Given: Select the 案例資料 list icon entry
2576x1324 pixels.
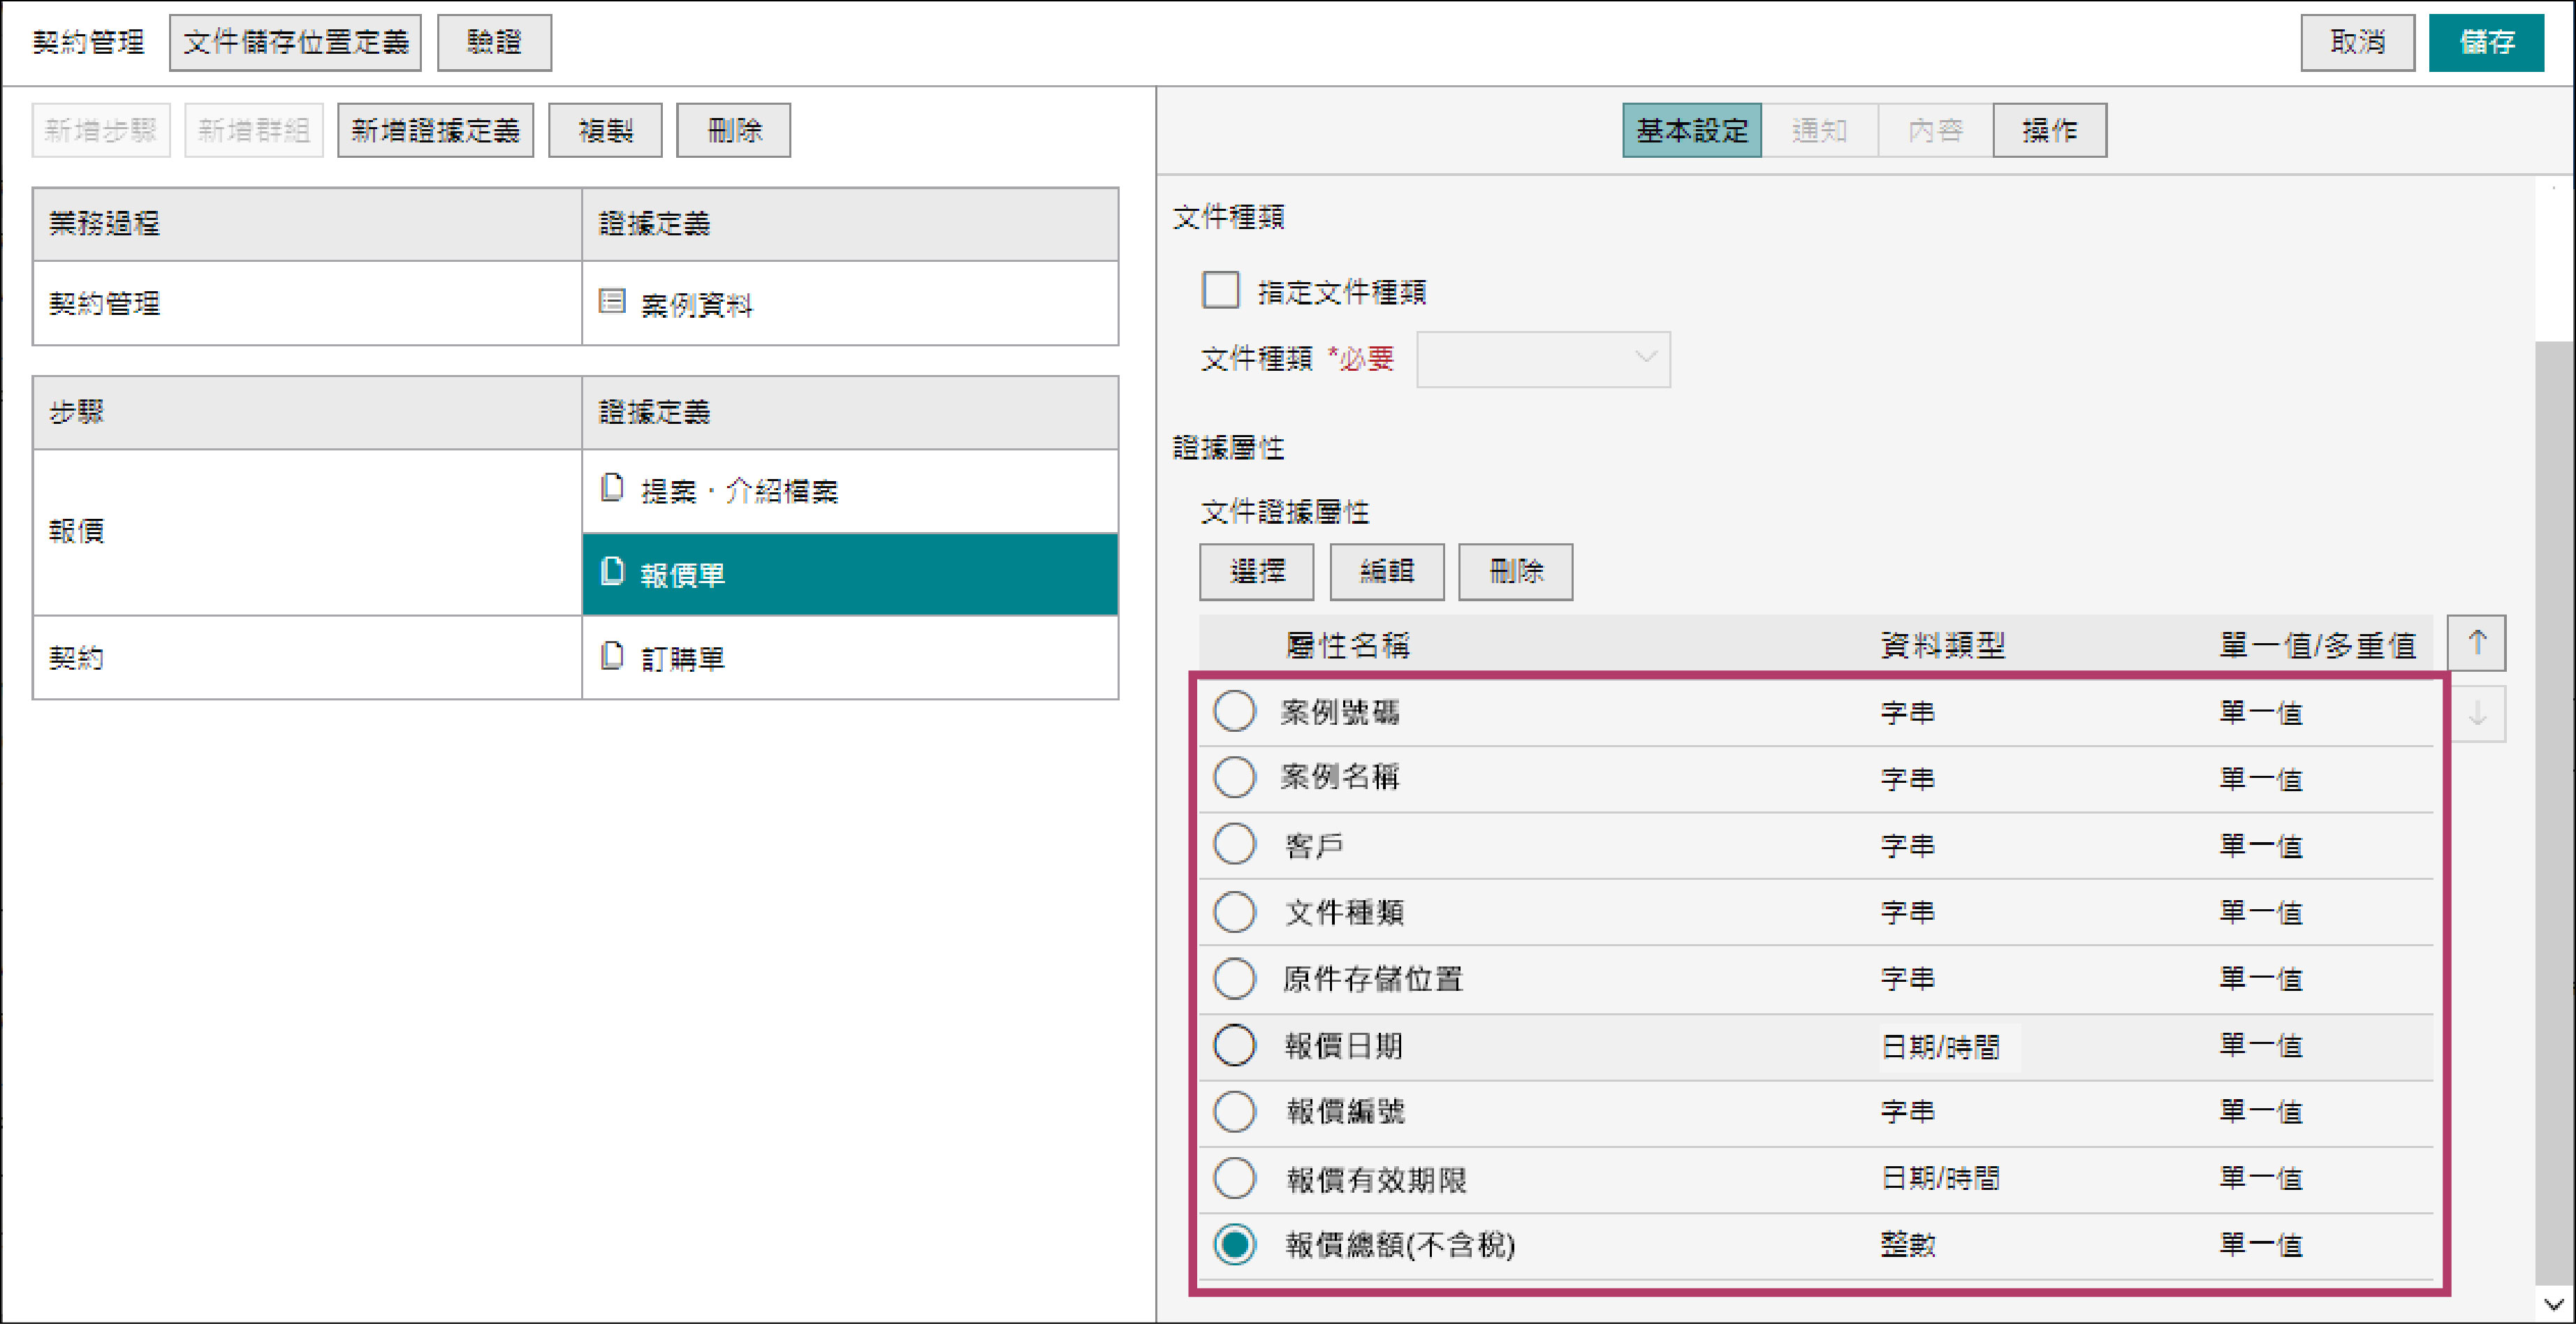Looking at the screenshot, I should click(612, 302).
